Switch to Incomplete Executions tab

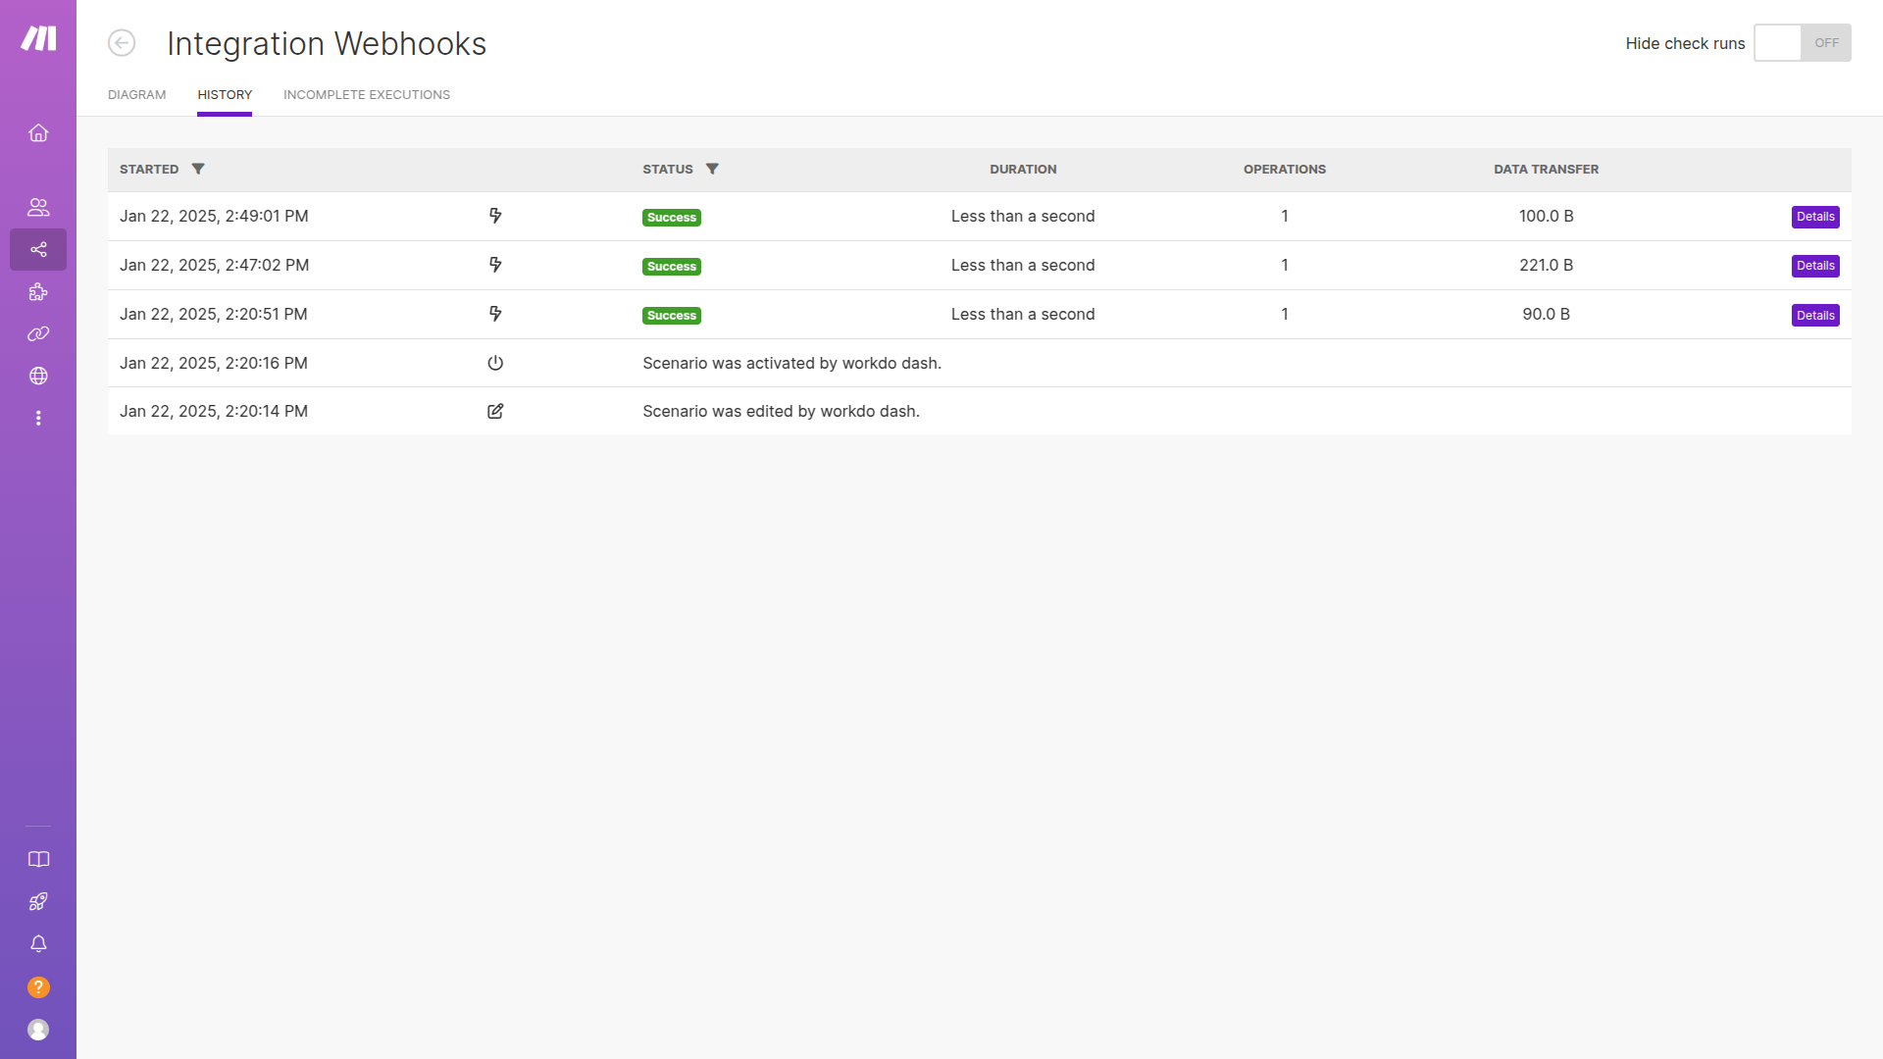[x=367, y=95]
